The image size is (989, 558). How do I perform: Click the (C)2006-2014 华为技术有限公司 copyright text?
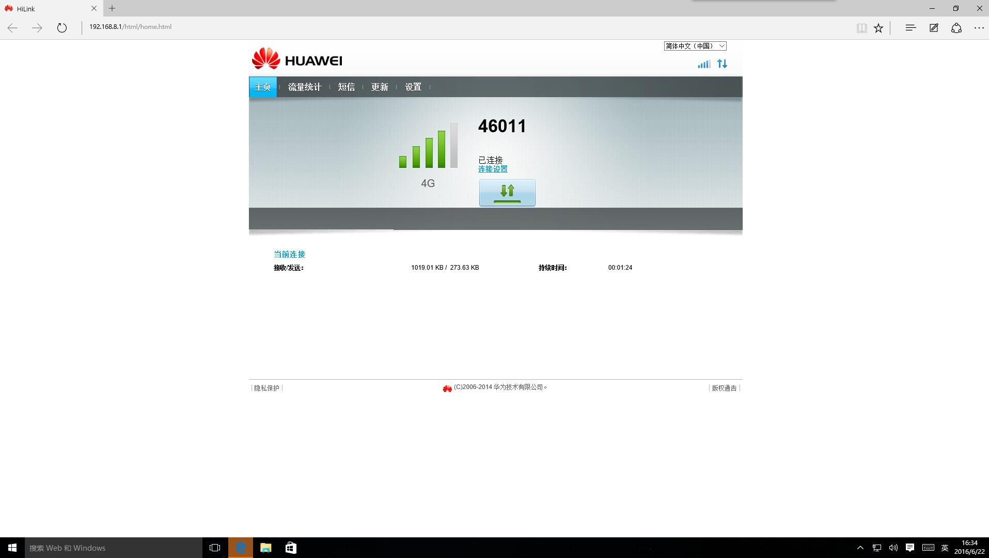500,388
